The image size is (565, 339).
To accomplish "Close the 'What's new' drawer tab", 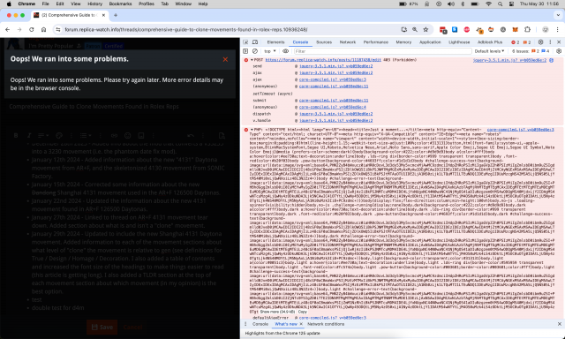I will coord(301,324).
